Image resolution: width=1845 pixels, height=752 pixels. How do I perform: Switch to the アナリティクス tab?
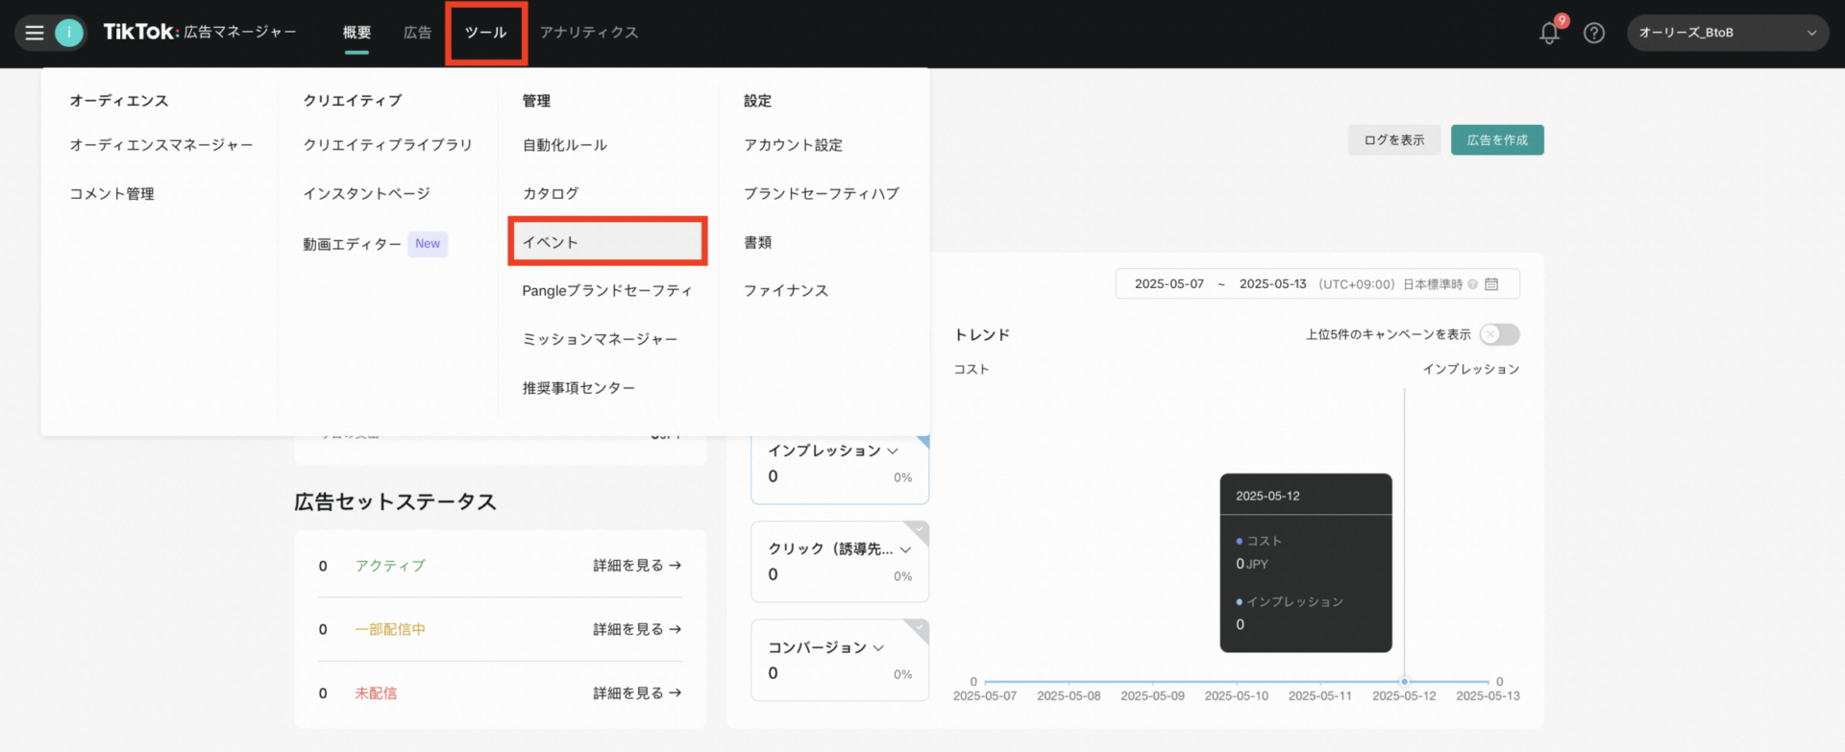589,33
